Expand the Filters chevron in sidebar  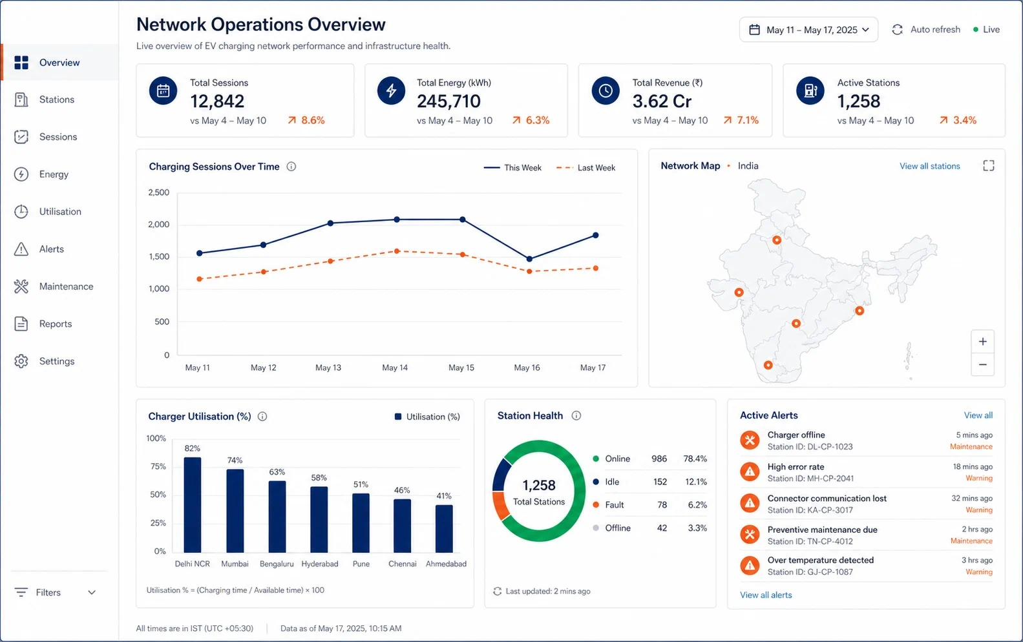pos(92,592)
